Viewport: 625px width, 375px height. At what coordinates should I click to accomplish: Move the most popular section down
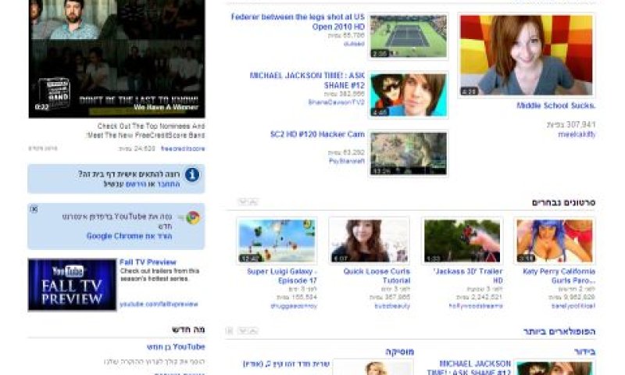pos(243,330)
